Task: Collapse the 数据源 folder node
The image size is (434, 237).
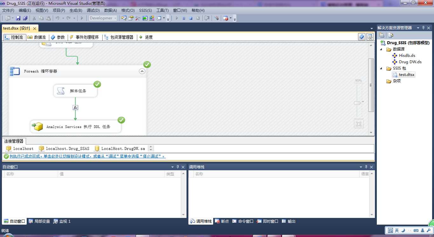Action: point(381,49)
